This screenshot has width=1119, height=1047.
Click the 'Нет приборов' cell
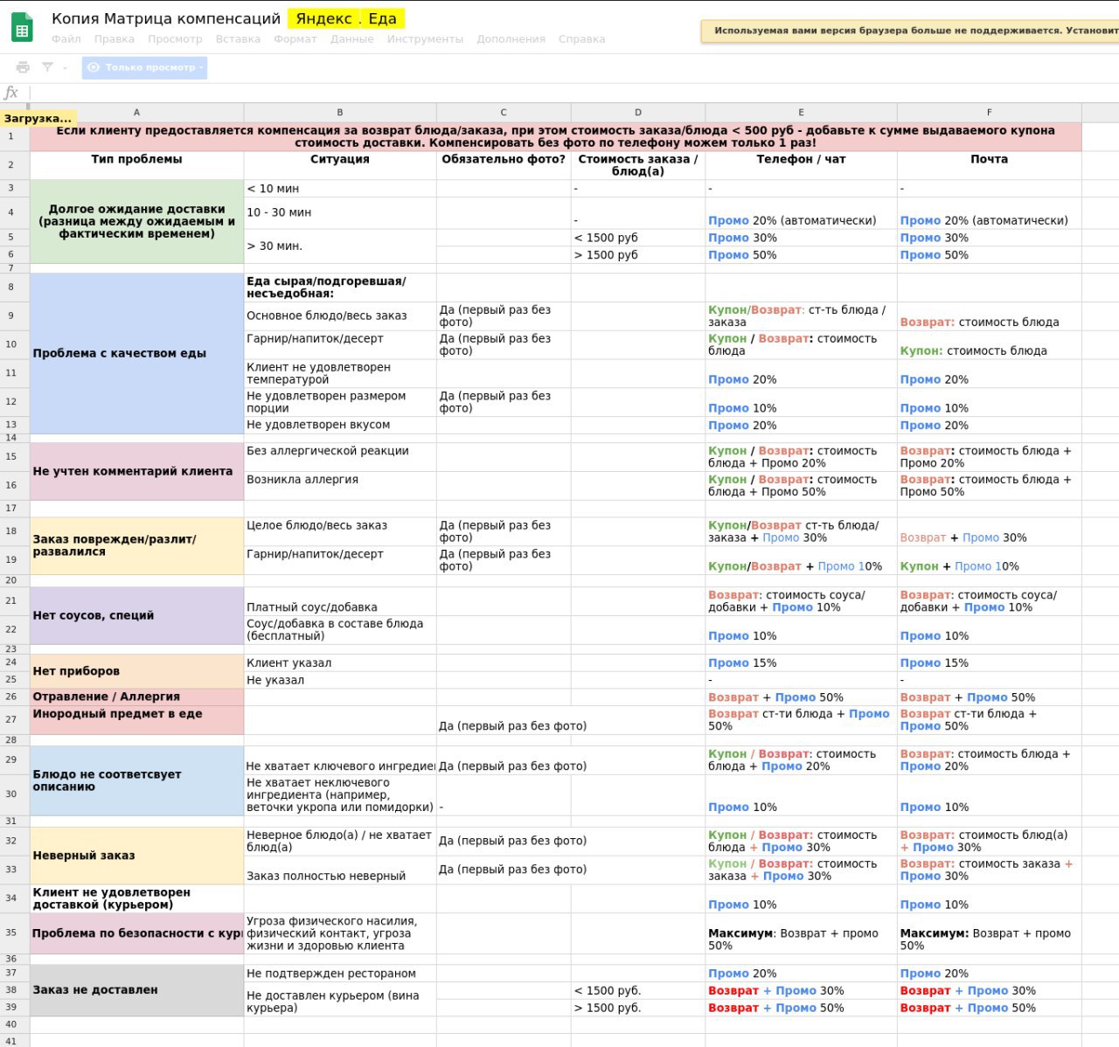pyautogui.click(x=136, y=671)
